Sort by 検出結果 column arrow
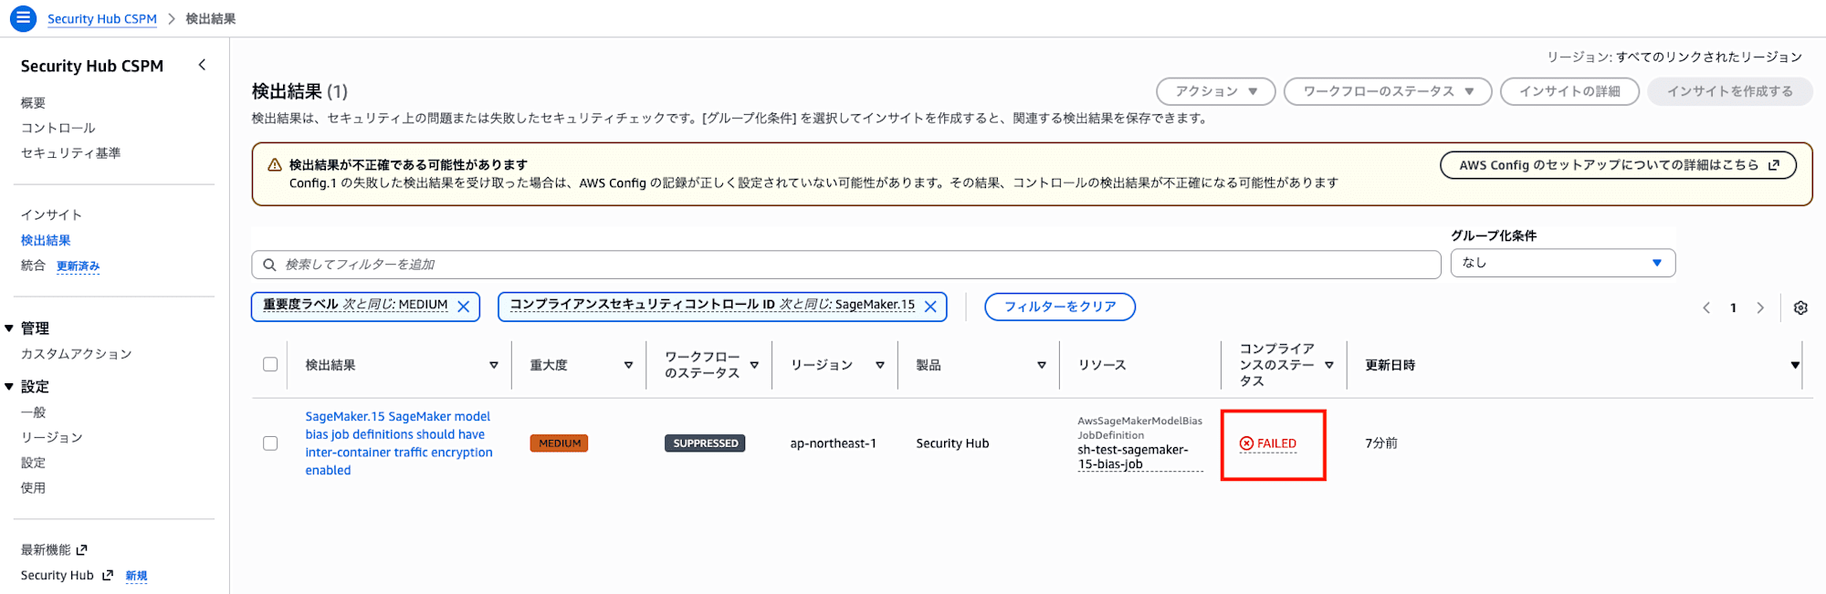This screenshot has width=1826, height=594. (494, 365)
